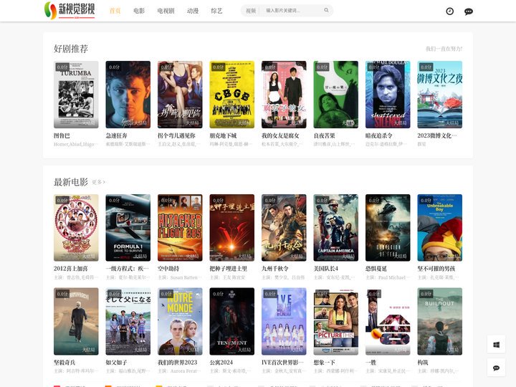Click the 图鲁巴 title link

pos(62,135)
